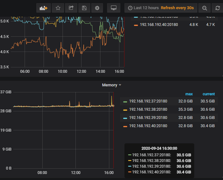Open dashboard settings gear icon
The width and height of the screenshot is (223, 180).
(97, 8)
